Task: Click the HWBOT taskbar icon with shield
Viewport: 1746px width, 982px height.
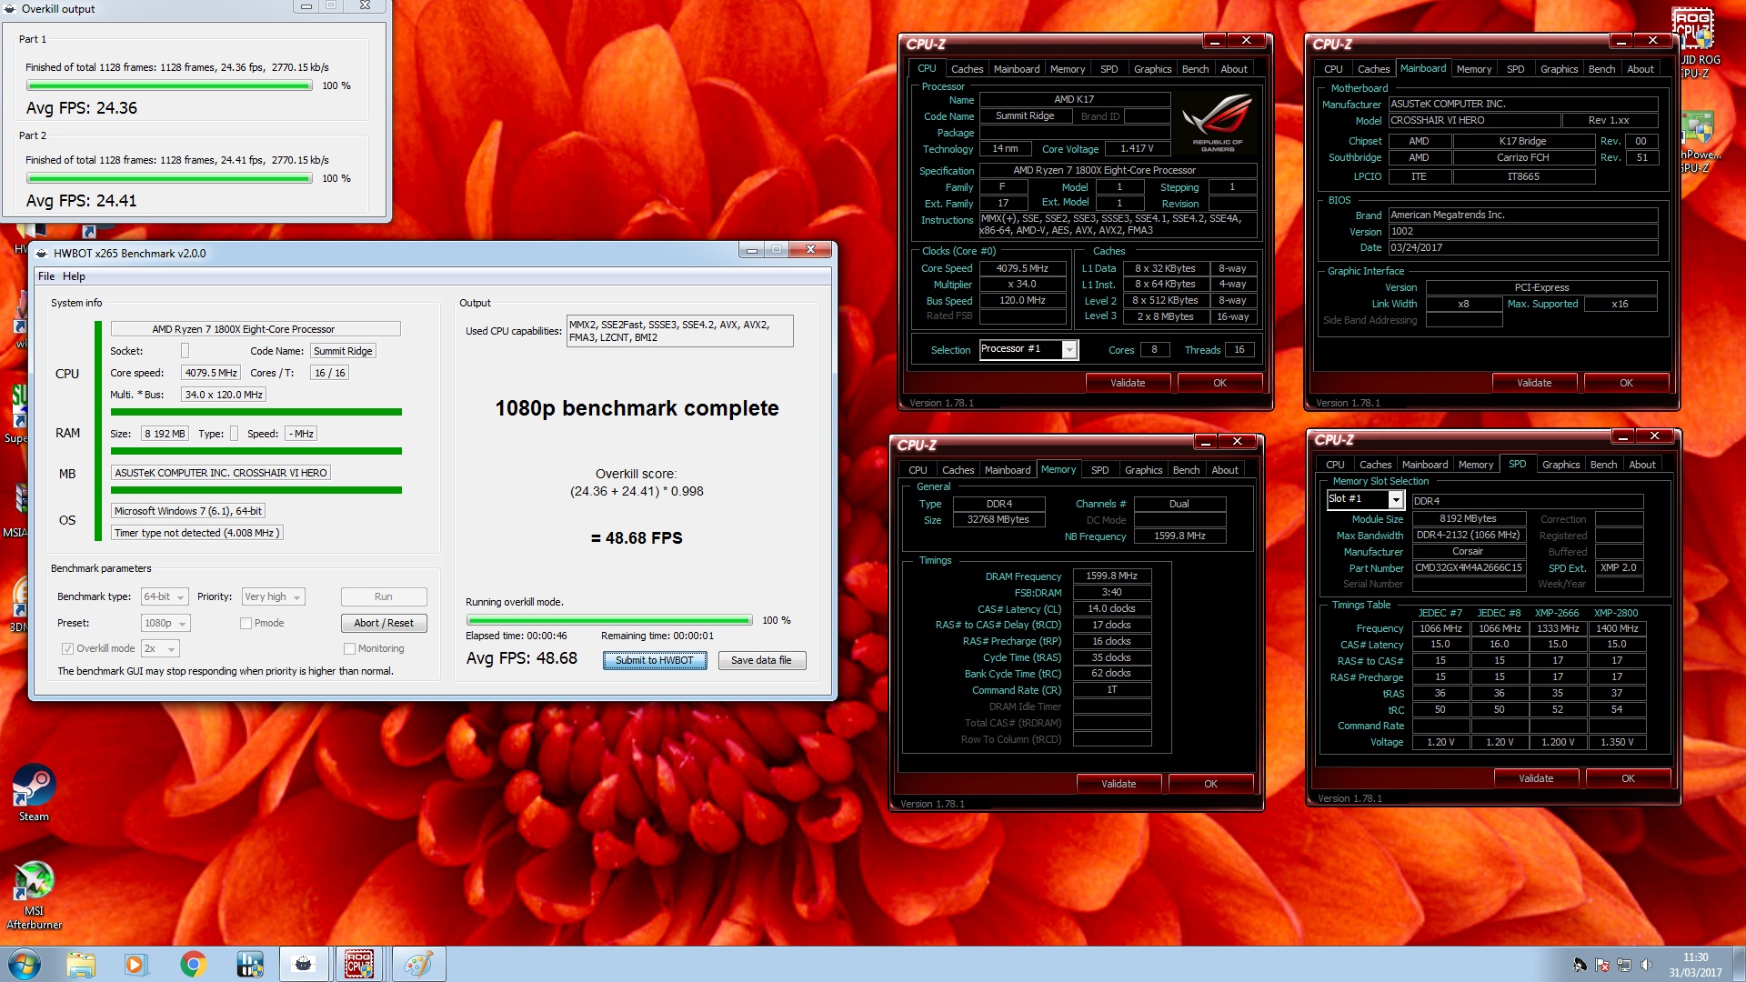Action: pyautogui.click(x=249, y=964)
